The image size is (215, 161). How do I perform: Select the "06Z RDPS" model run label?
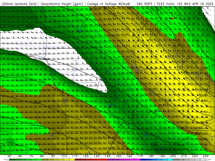tap(145, 4)
